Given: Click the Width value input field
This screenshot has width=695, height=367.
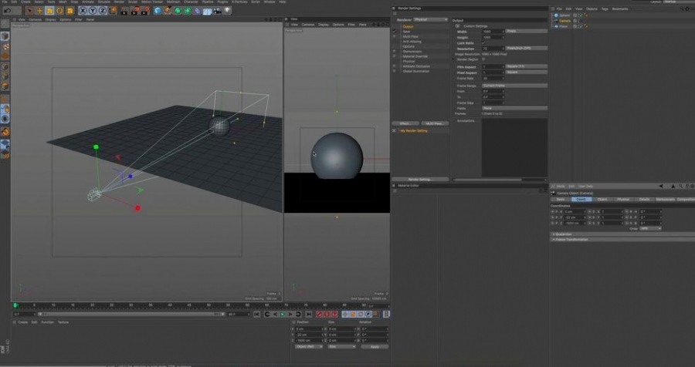Looking at the screenshot, I should click(493, 32).
